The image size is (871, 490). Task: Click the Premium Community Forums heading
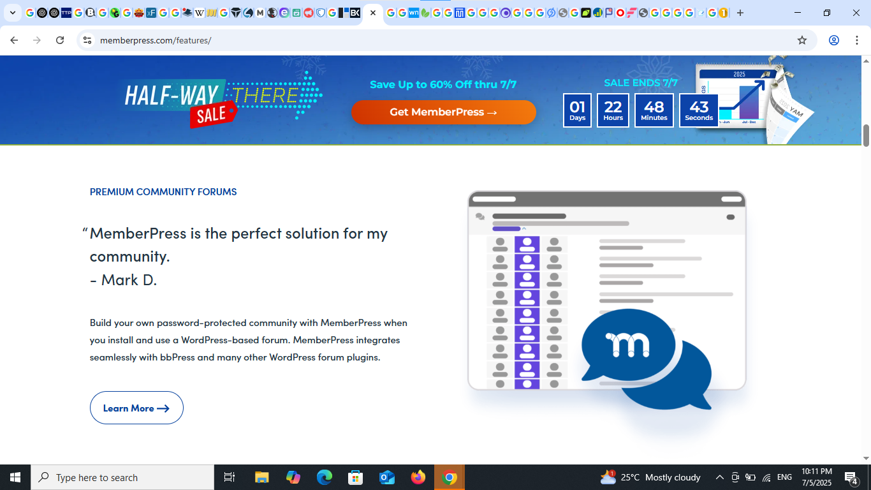tap(163, 191)
